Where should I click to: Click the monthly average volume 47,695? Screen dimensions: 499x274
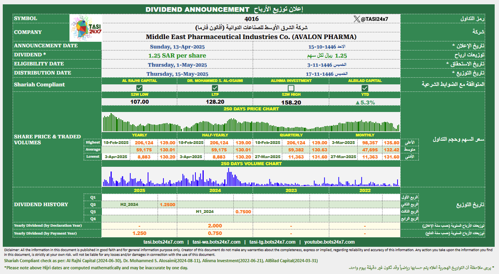point(371,149)
